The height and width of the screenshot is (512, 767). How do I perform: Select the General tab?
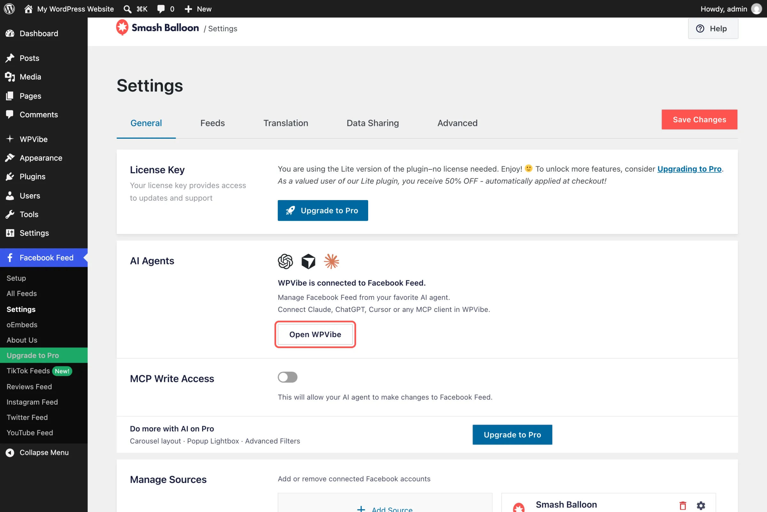coord(146,123)
